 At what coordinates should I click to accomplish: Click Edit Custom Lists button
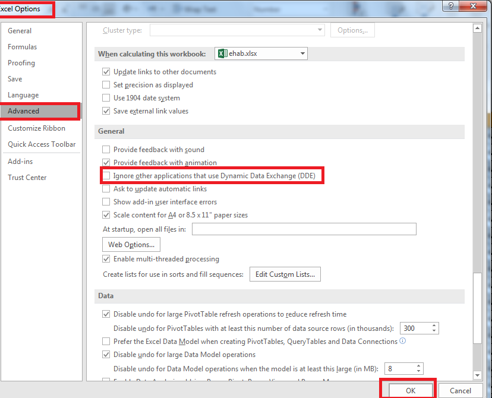coord(285,274)
